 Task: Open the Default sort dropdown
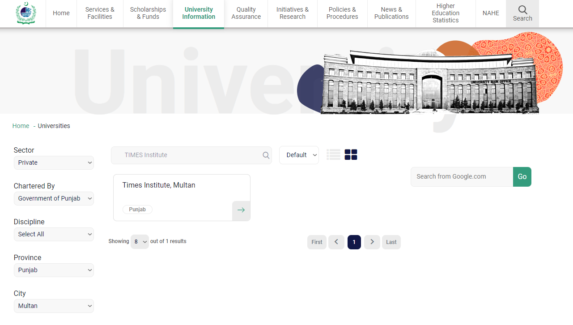click(299, 155)
